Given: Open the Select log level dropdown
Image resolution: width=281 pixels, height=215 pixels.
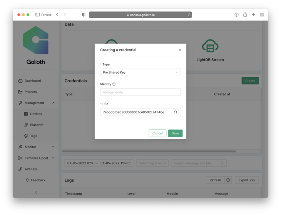Looking at the screenshot, I should pos(152,163).
